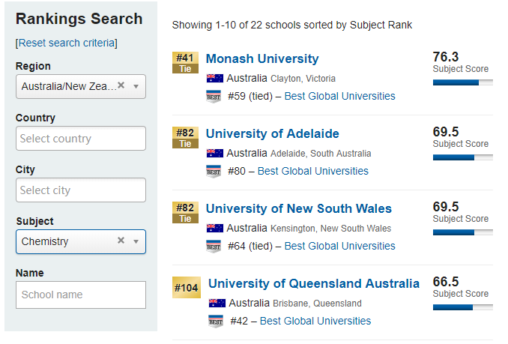Screen dimensions: 508x344
Task: Expand the Subject dropdown arrow
Action: 136,241
